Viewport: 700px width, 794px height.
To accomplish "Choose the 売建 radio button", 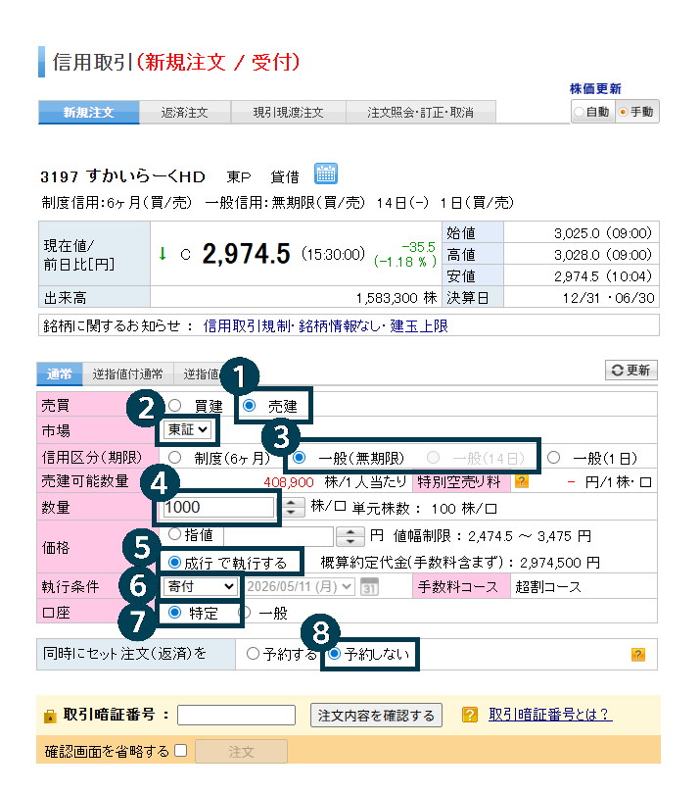I will pos(249,405).
